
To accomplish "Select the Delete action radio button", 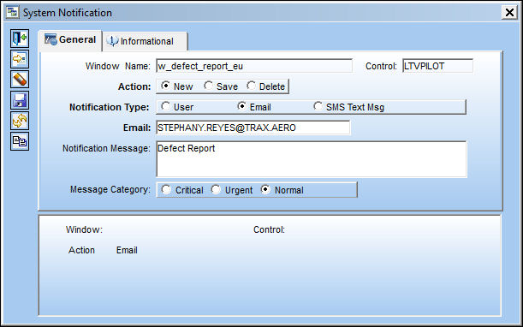I will 251,86.
